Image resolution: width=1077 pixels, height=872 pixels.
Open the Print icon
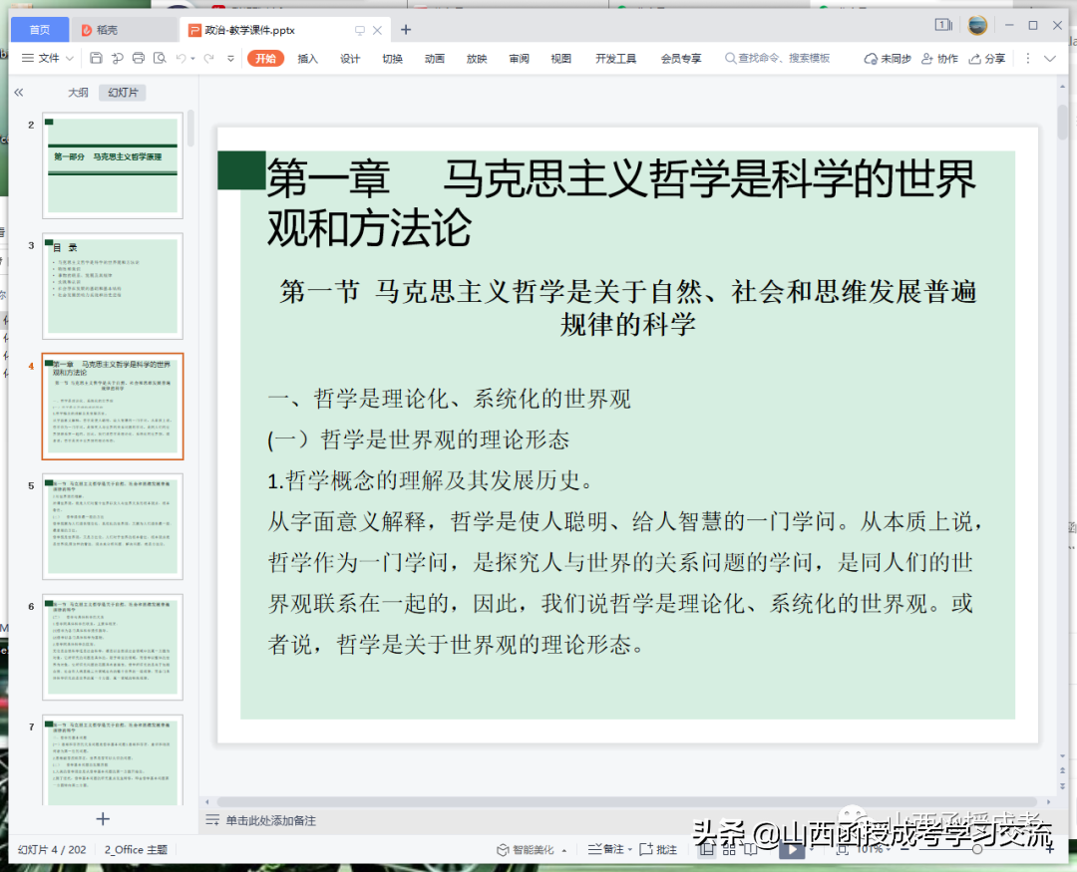click(x=140, y=58)
